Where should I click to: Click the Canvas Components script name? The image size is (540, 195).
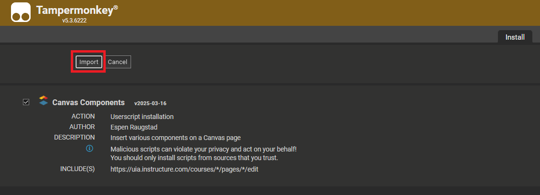click(x=88, y=102)
